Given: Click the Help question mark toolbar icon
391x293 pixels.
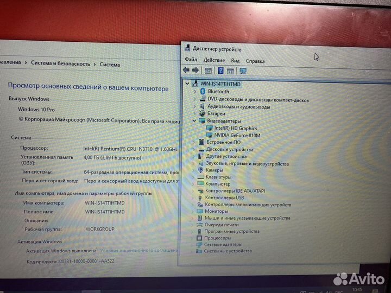Looking at the screenshot, I should click(x=220, y=71).
